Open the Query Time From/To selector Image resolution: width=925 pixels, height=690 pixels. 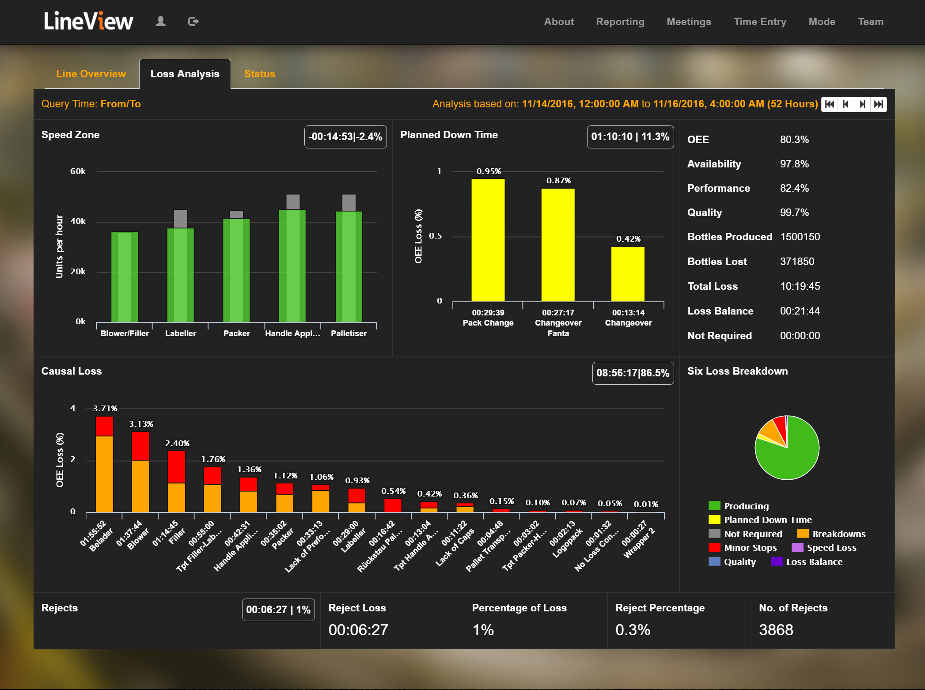click(121, 104)
